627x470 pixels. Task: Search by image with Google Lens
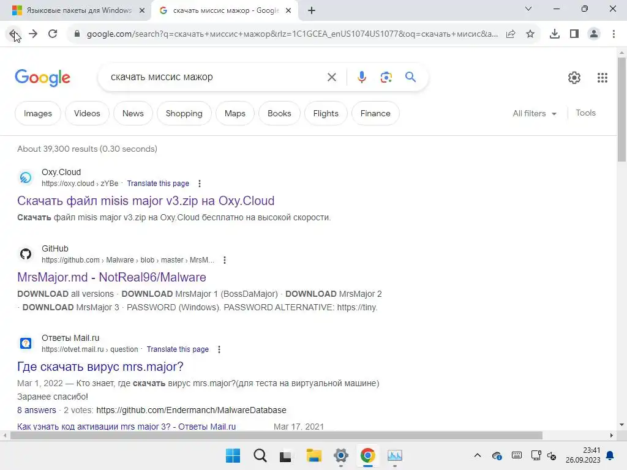[x=386, y=77]
